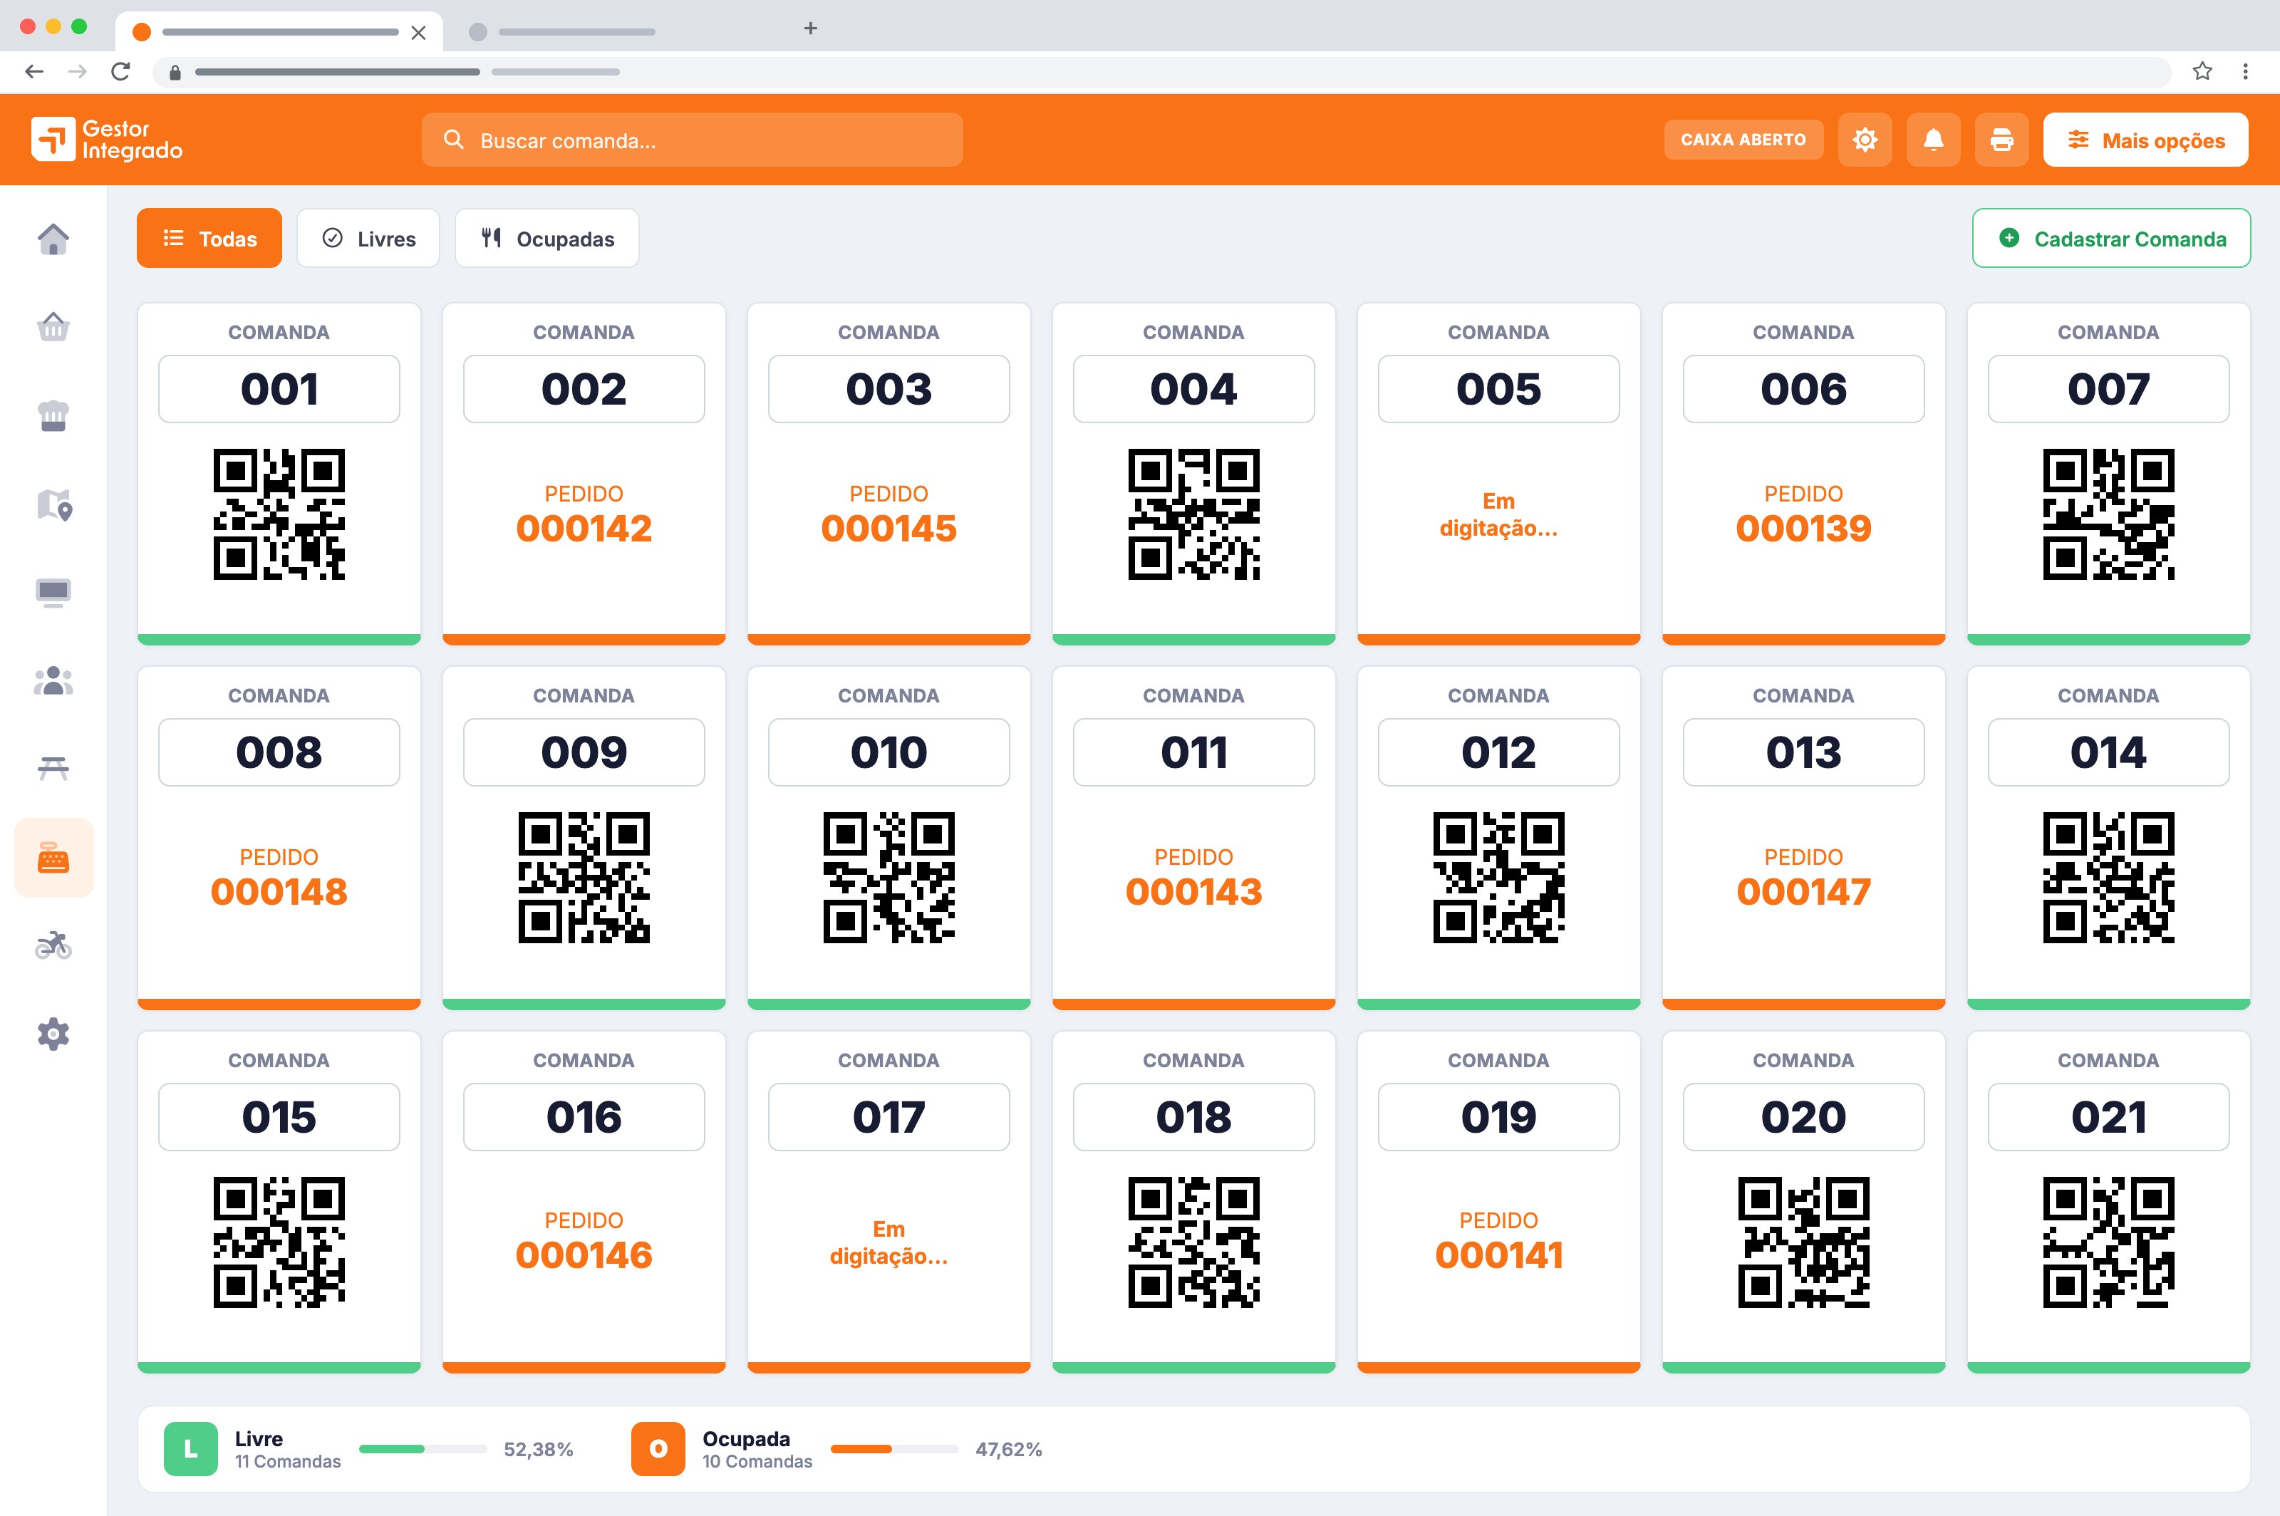Click the Gestor Integrado logo
The image size is (2280, 1516).
point(106,139)
